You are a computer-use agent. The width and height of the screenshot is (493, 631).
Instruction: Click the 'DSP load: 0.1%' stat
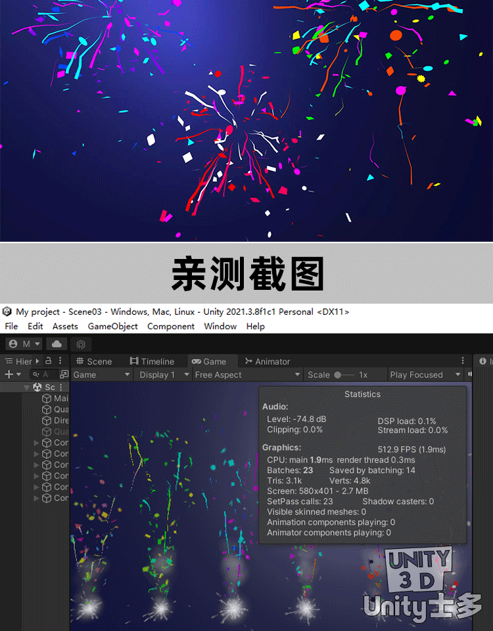[407, 421]
